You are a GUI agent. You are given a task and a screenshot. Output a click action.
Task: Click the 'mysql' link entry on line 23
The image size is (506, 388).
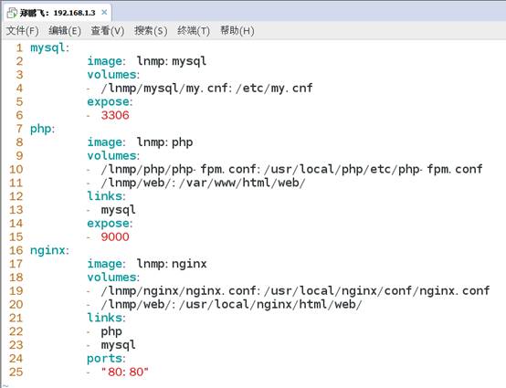118,345
